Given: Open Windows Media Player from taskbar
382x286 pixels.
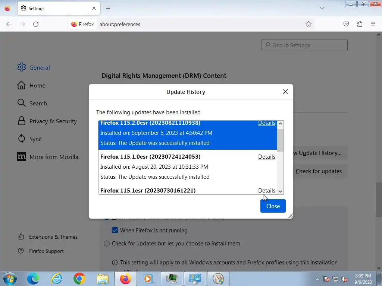Looking at the screenshot, I should point(148,279).
